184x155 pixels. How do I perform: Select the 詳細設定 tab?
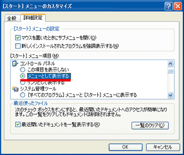coord(33,18)
